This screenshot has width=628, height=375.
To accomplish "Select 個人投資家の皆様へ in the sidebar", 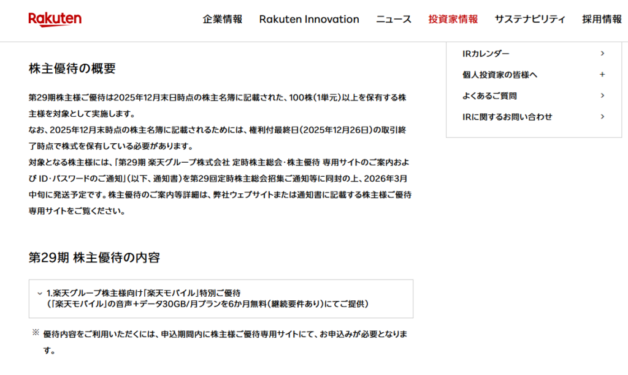I will 500,75.
